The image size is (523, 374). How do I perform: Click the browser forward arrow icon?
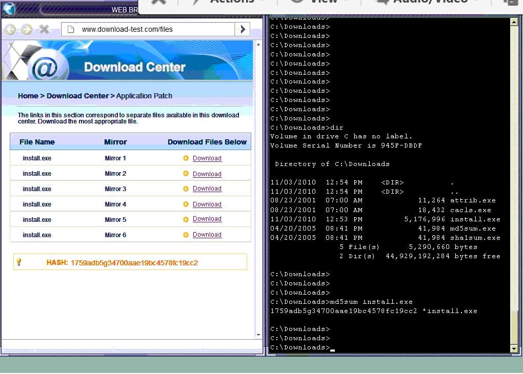27,29
